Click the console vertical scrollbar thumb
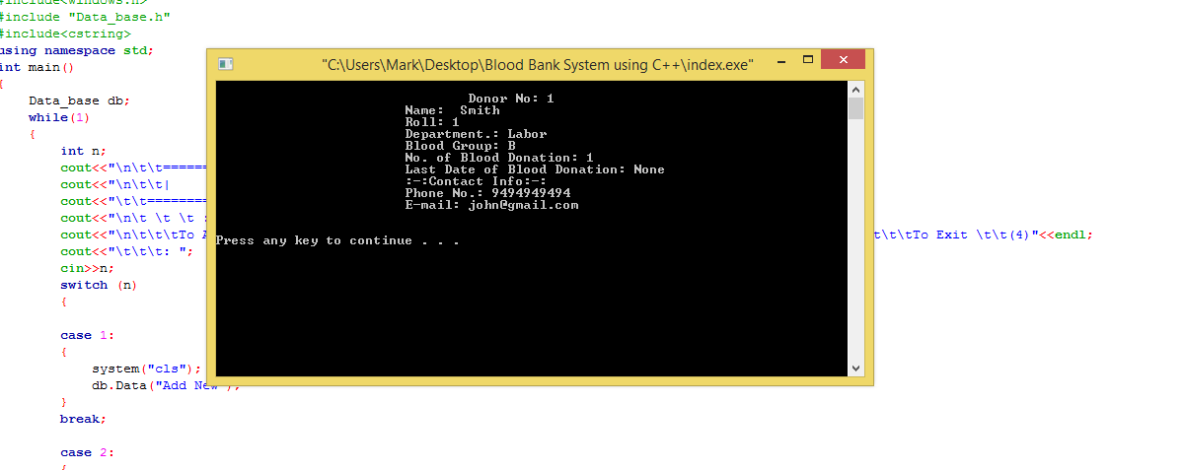The width and height of the screenshot is (1185, 470). [855, 108]
